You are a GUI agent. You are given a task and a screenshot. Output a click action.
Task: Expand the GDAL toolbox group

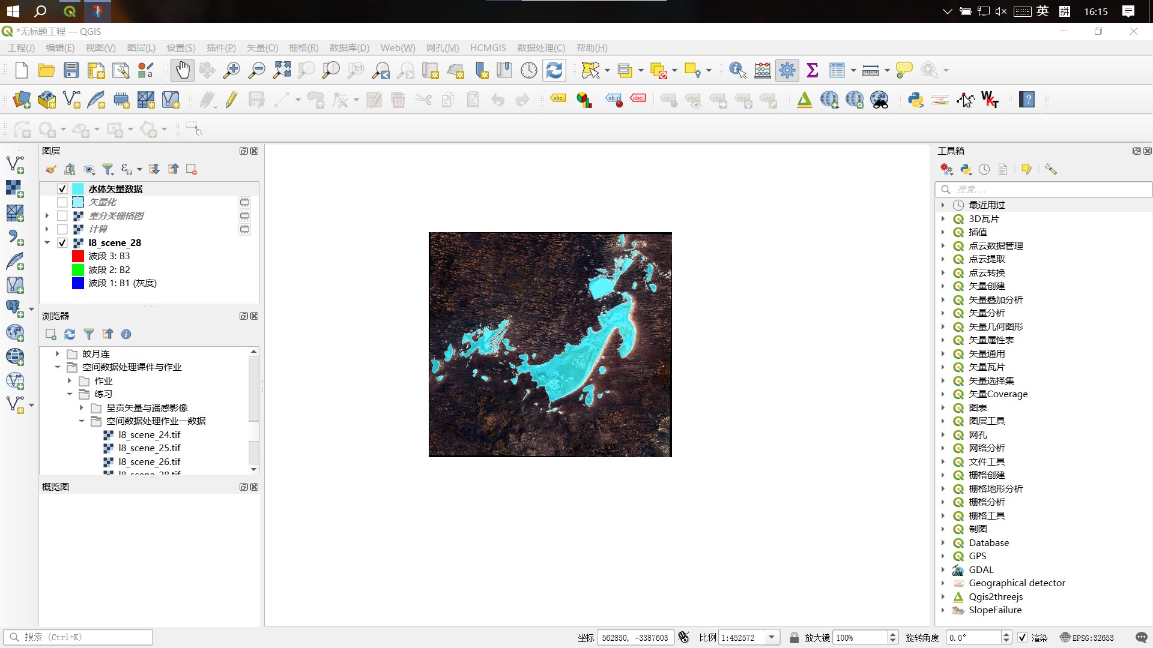[x=943, y=570]
